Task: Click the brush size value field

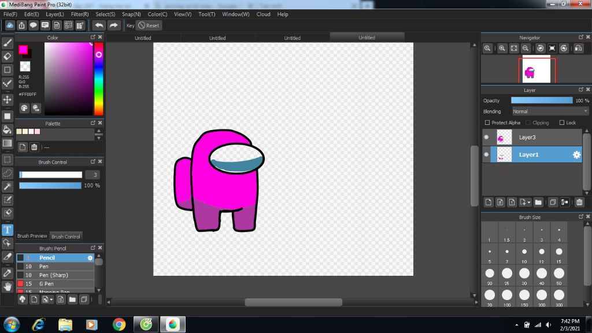Action: [93, 175]
